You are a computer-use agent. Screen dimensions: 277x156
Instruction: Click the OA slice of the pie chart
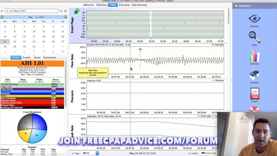coord(36,135)
